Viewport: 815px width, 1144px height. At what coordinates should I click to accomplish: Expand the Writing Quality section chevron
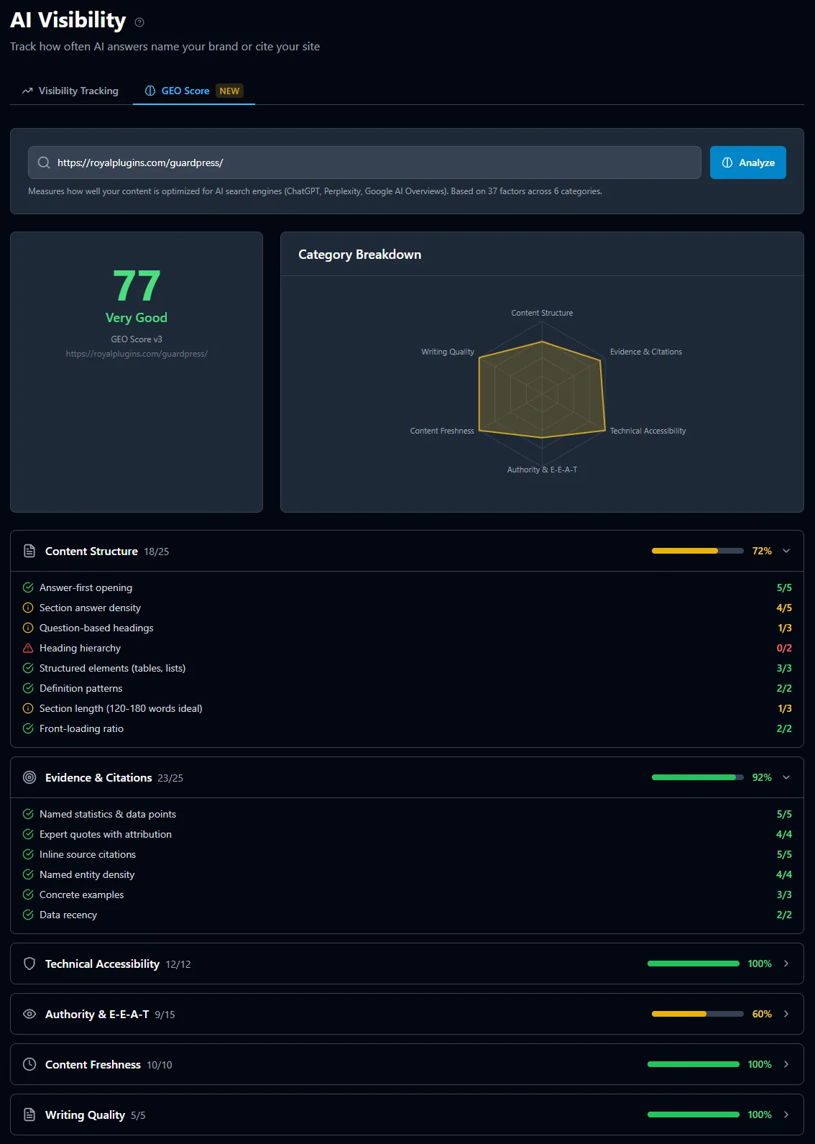(x=786, y=1115)
